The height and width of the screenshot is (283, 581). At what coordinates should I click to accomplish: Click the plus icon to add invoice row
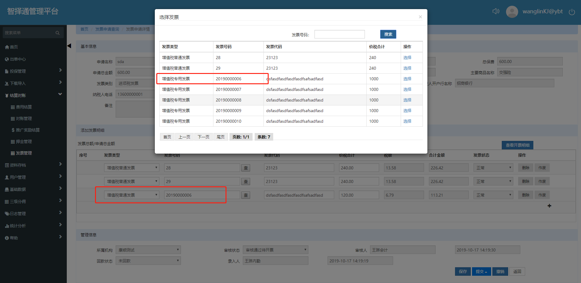pyautogui.click(x=549, y=206)
